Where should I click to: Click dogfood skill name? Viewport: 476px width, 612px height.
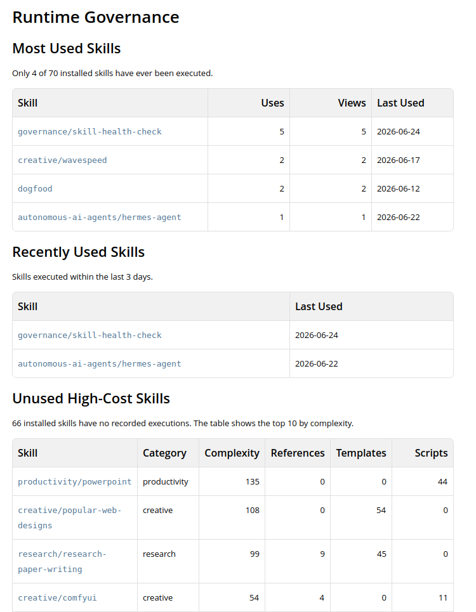tap(35, 188)
